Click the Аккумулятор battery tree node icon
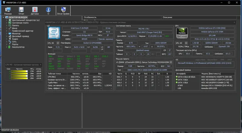Screen dimensions: 242x133 (10, 47)
